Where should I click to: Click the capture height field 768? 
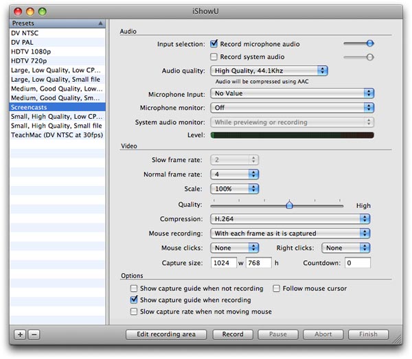click(x=259, y=263)
